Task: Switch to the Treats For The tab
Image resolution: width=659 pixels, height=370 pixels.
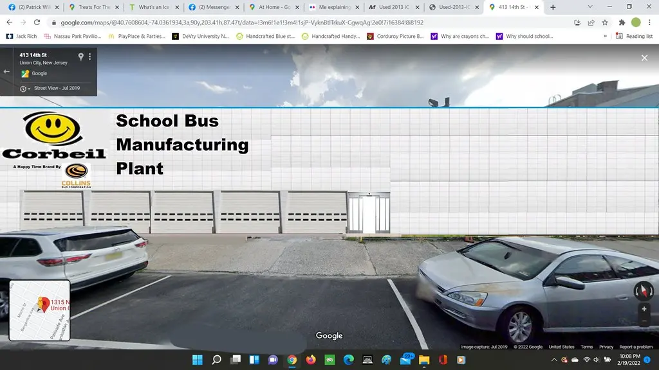Action: pos(94,7)
